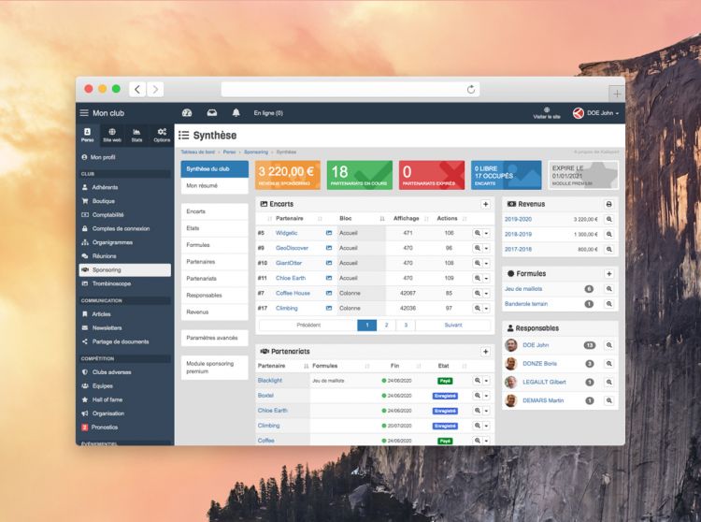The height and width of the screenshot is (522, 701).
Task: Open the DONZE Boris responsable link
Action: 539,364
